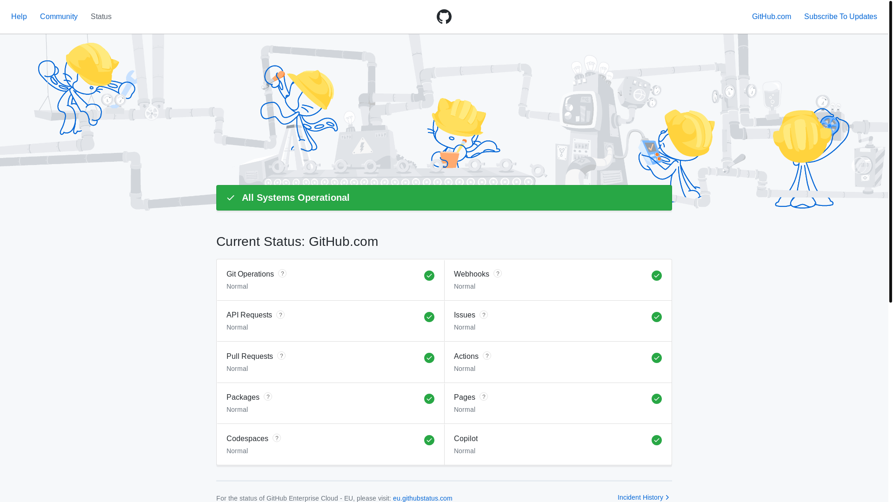Click the Packages component label

coord(243,397)
